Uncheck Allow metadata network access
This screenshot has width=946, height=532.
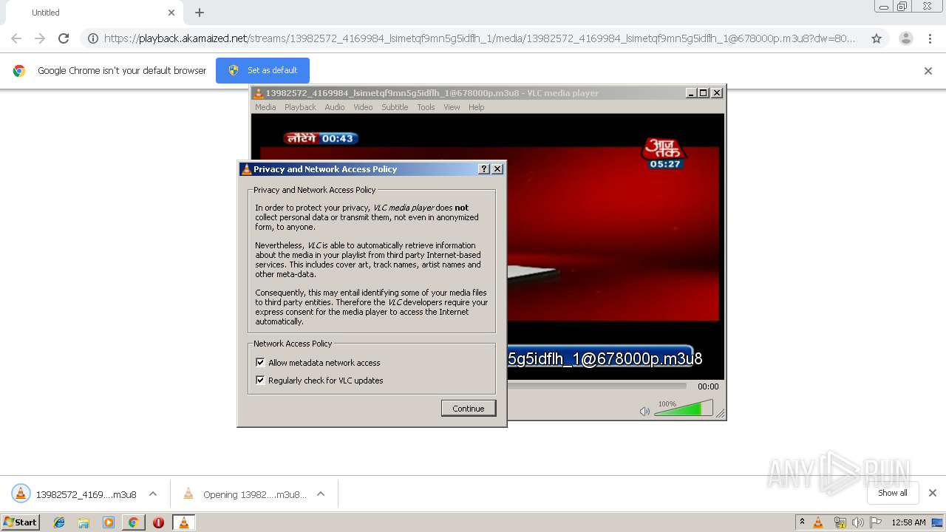[260, 363]
